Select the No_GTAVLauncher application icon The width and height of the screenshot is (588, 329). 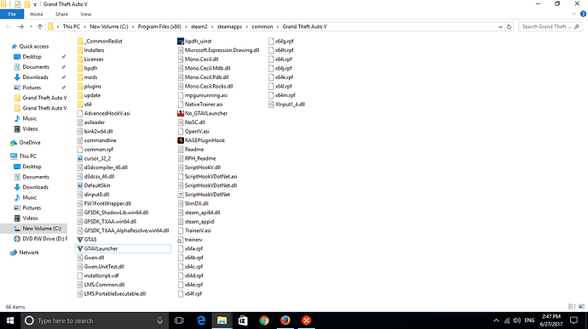[x=181, y=113]
